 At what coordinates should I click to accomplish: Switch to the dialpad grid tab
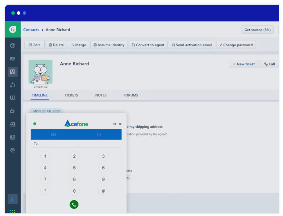53,134
